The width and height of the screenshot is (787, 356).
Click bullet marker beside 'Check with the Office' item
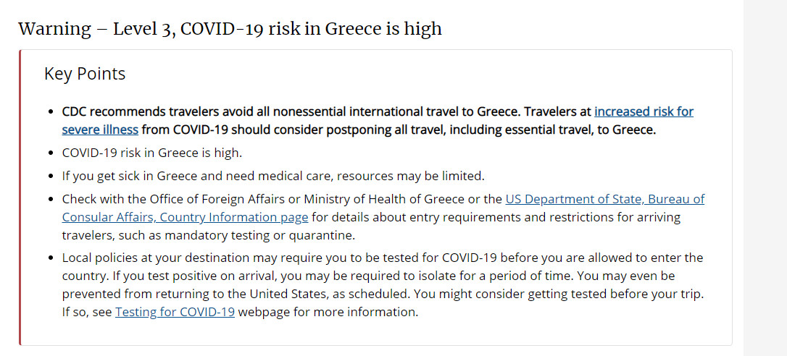[x=51, y=200]
